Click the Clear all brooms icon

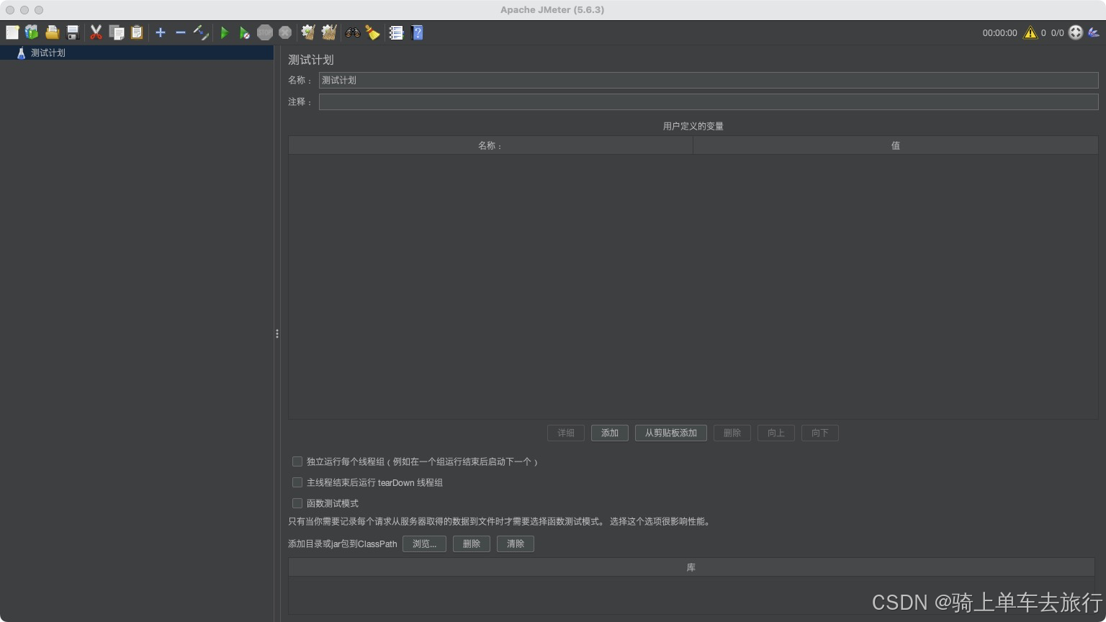329,32
